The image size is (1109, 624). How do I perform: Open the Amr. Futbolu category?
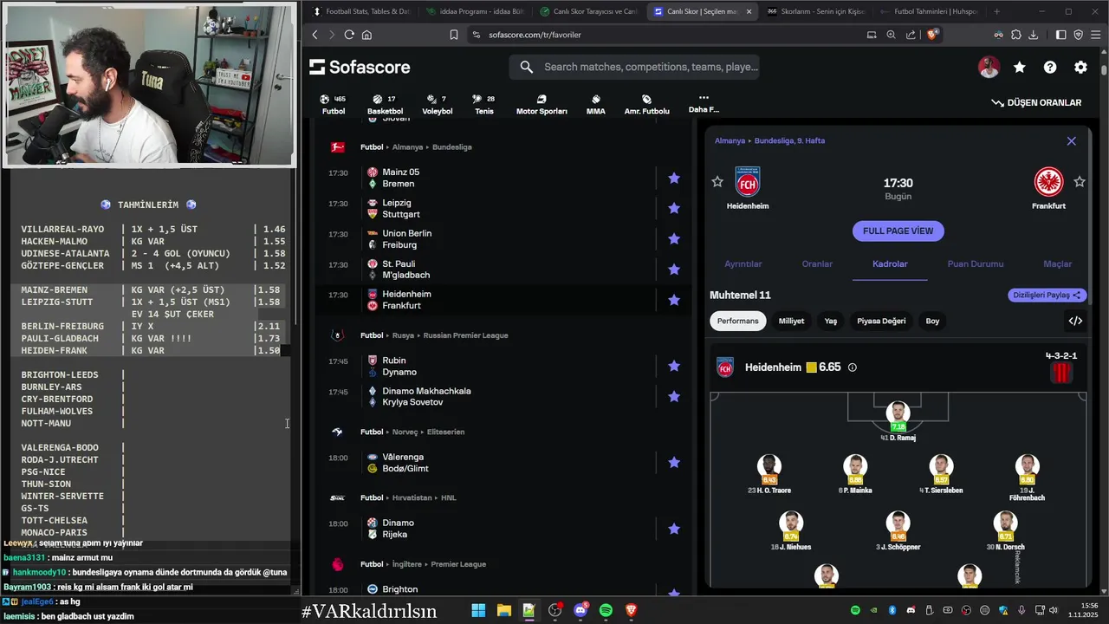click(x=646, y=105)
